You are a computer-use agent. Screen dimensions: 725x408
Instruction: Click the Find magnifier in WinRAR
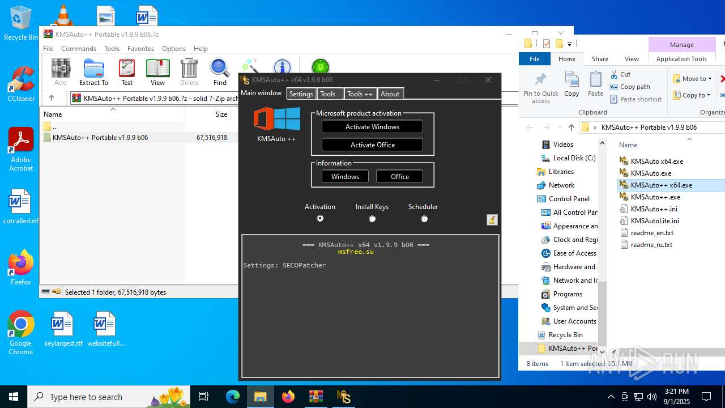220,72
